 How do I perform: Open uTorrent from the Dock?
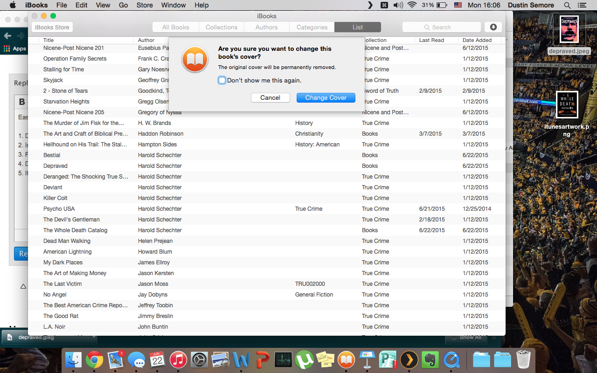(304, 360)
